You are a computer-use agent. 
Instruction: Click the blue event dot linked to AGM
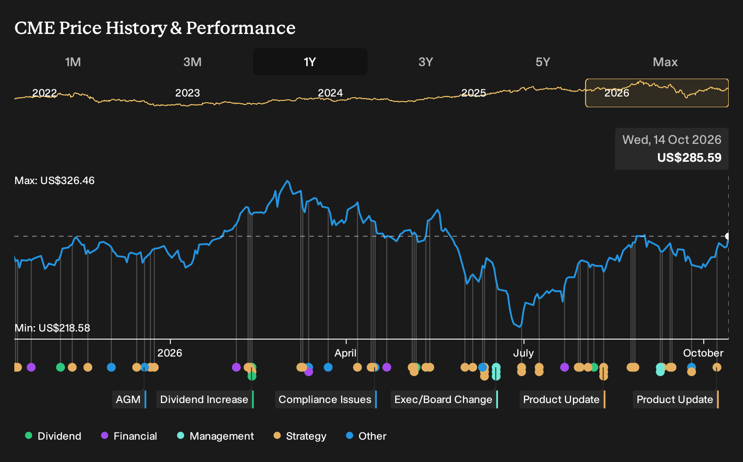pos(144,367)
